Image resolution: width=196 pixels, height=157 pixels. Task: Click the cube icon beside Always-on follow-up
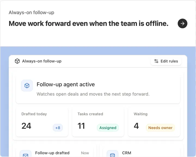point(17,61)
